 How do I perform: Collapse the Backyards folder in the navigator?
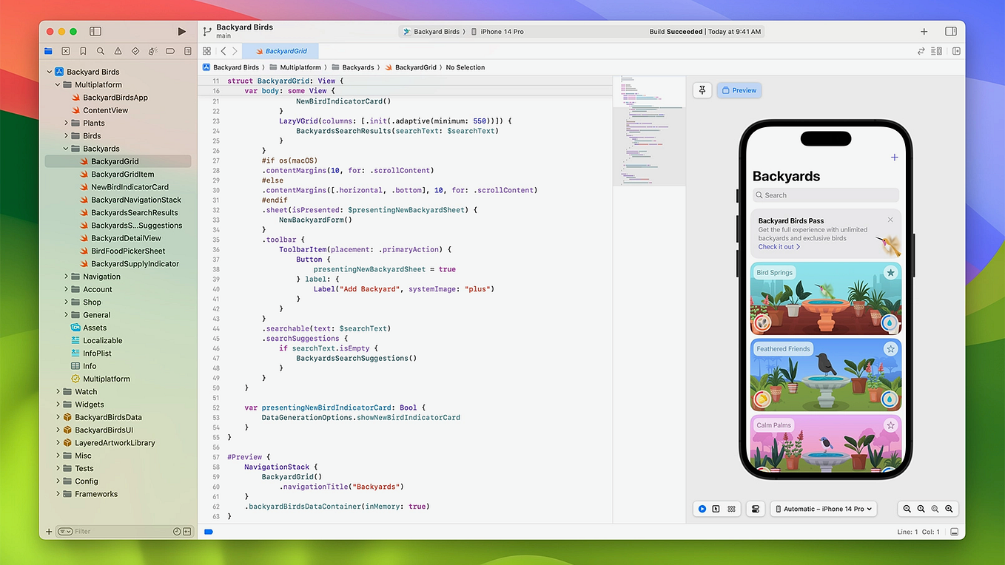pos(66,148)
